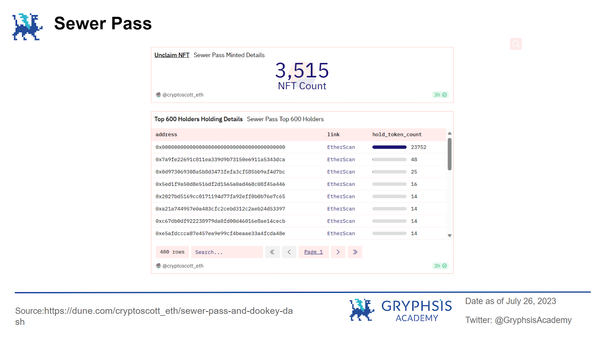Click the pink search icon at top right
607x341 pixels.
click(516, 44)
